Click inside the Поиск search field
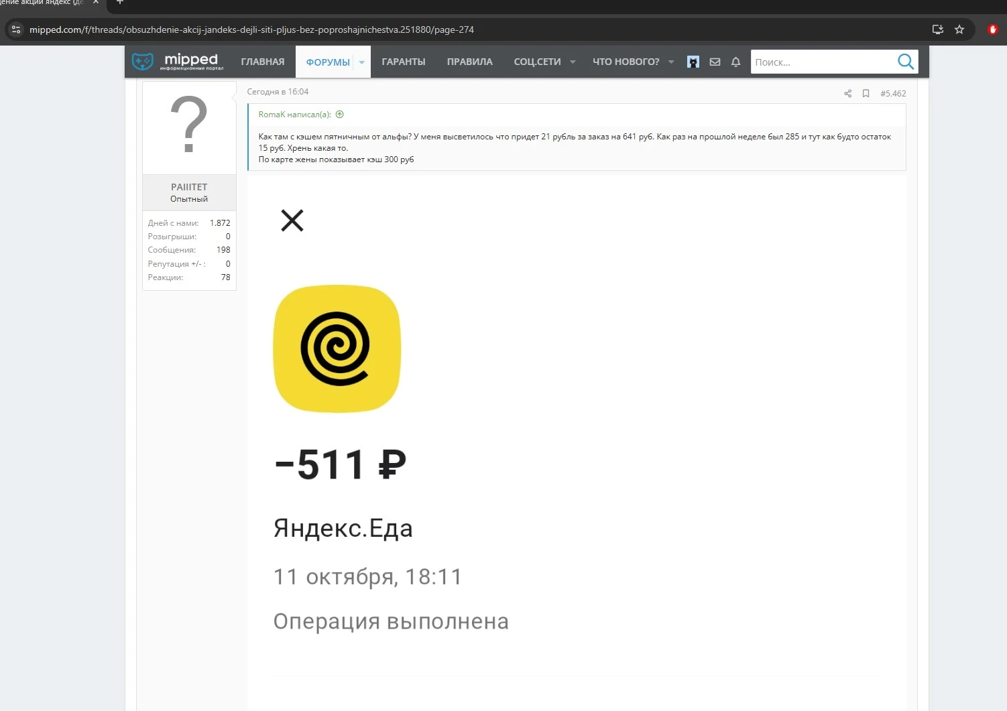Screen dimensions: 1007x711 click(x=823, y=62)
